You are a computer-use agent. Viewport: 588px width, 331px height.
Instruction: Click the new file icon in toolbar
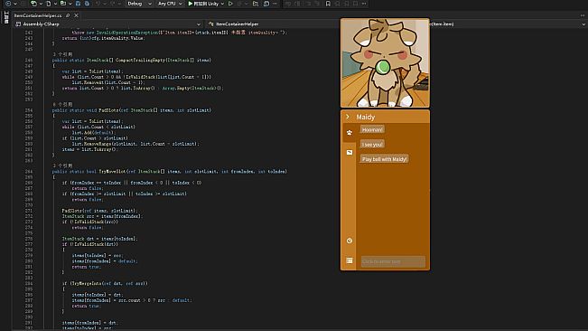[x=49, y=4]
